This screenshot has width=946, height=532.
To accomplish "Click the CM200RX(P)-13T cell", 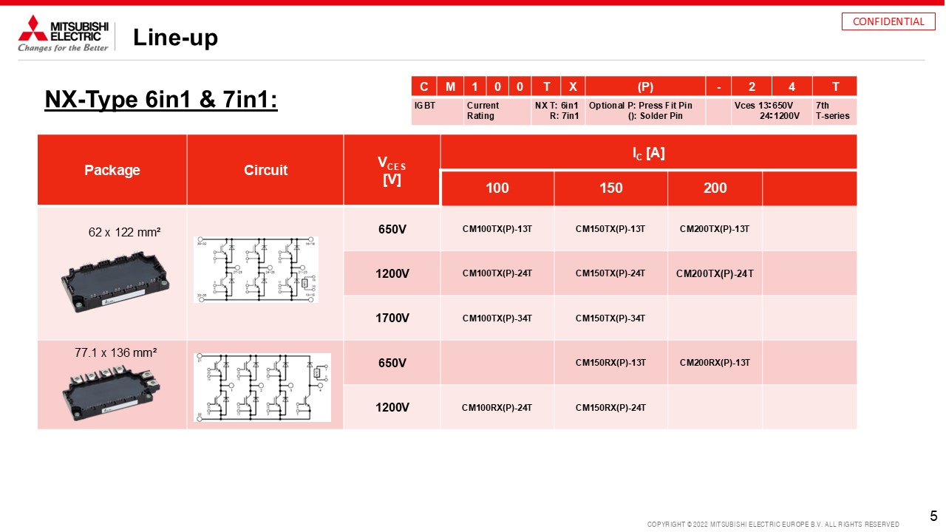I will [x=715, y=363].
